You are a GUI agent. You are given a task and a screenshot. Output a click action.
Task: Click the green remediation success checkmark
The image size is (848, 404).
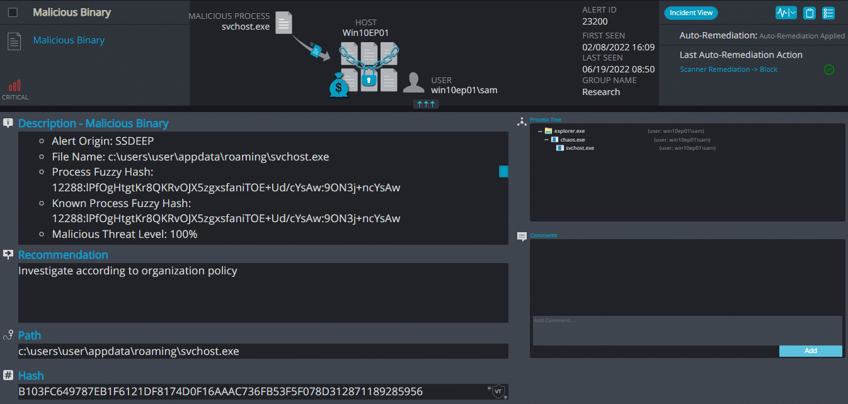829,69
